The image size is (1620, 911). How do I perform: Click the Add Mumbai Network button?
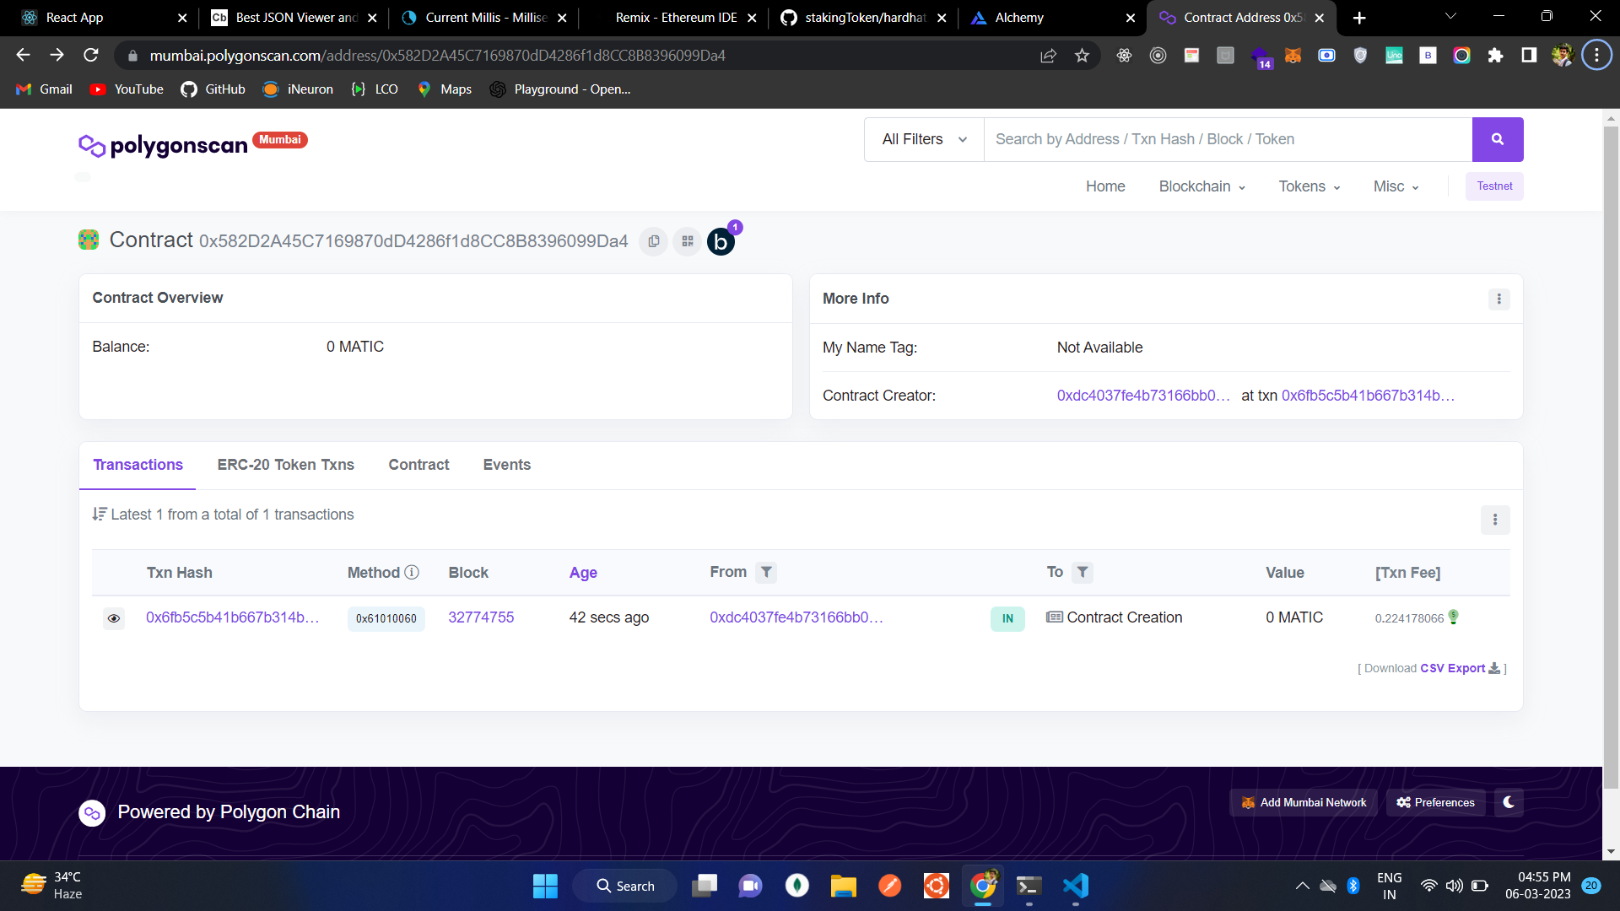pyautogui.click(x=1303, y=802)
